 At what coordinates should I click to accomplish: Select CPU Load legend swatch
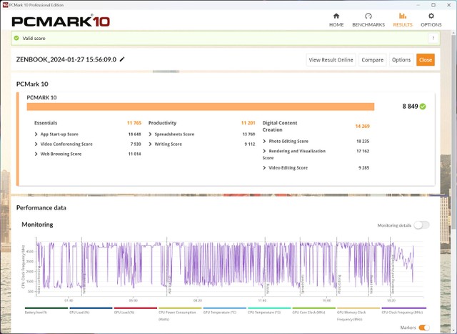click(91, 308)
